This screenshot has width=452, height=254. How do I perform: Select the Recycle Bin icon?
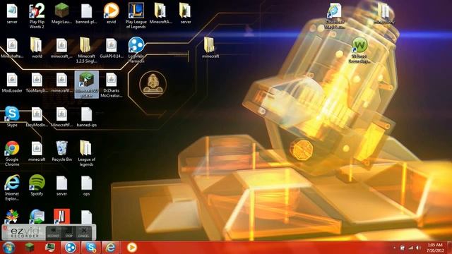(x=61, y=151)
